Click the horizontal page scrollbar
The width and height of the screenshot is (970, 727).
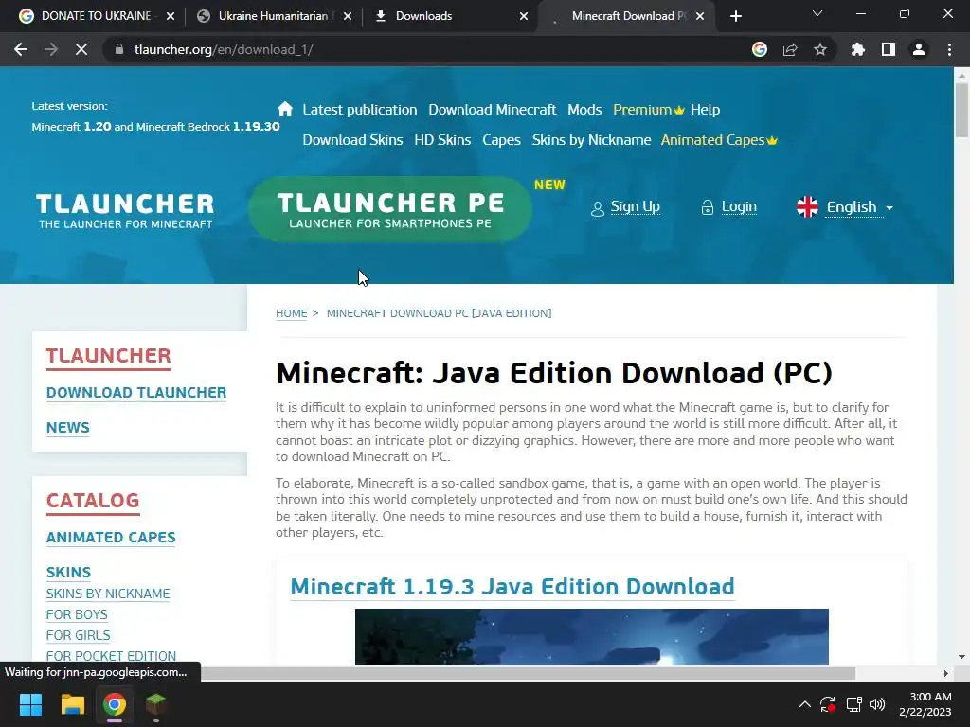[529, 673]
